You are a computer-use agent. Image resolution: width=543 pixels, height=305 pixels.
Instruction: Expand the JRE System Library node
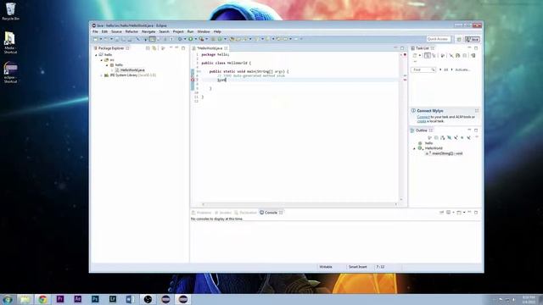point(102,75)
